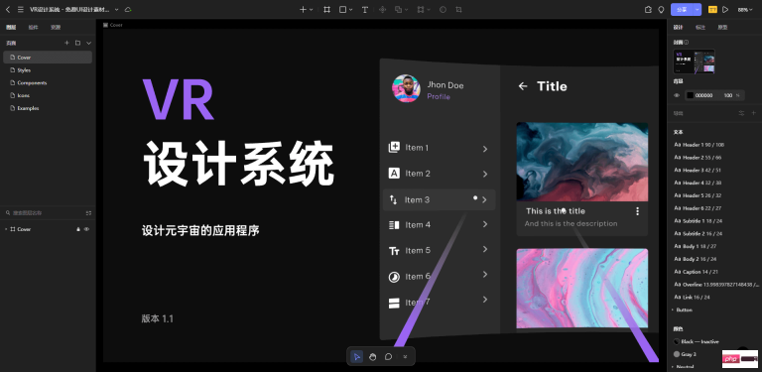The image size is (762, 372).
Task: Click the info icon beside cover section
Action: 687,43
